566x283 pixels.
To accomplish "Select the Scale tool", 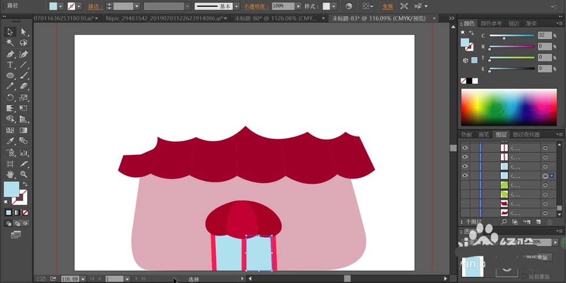I will pos(24,98).
